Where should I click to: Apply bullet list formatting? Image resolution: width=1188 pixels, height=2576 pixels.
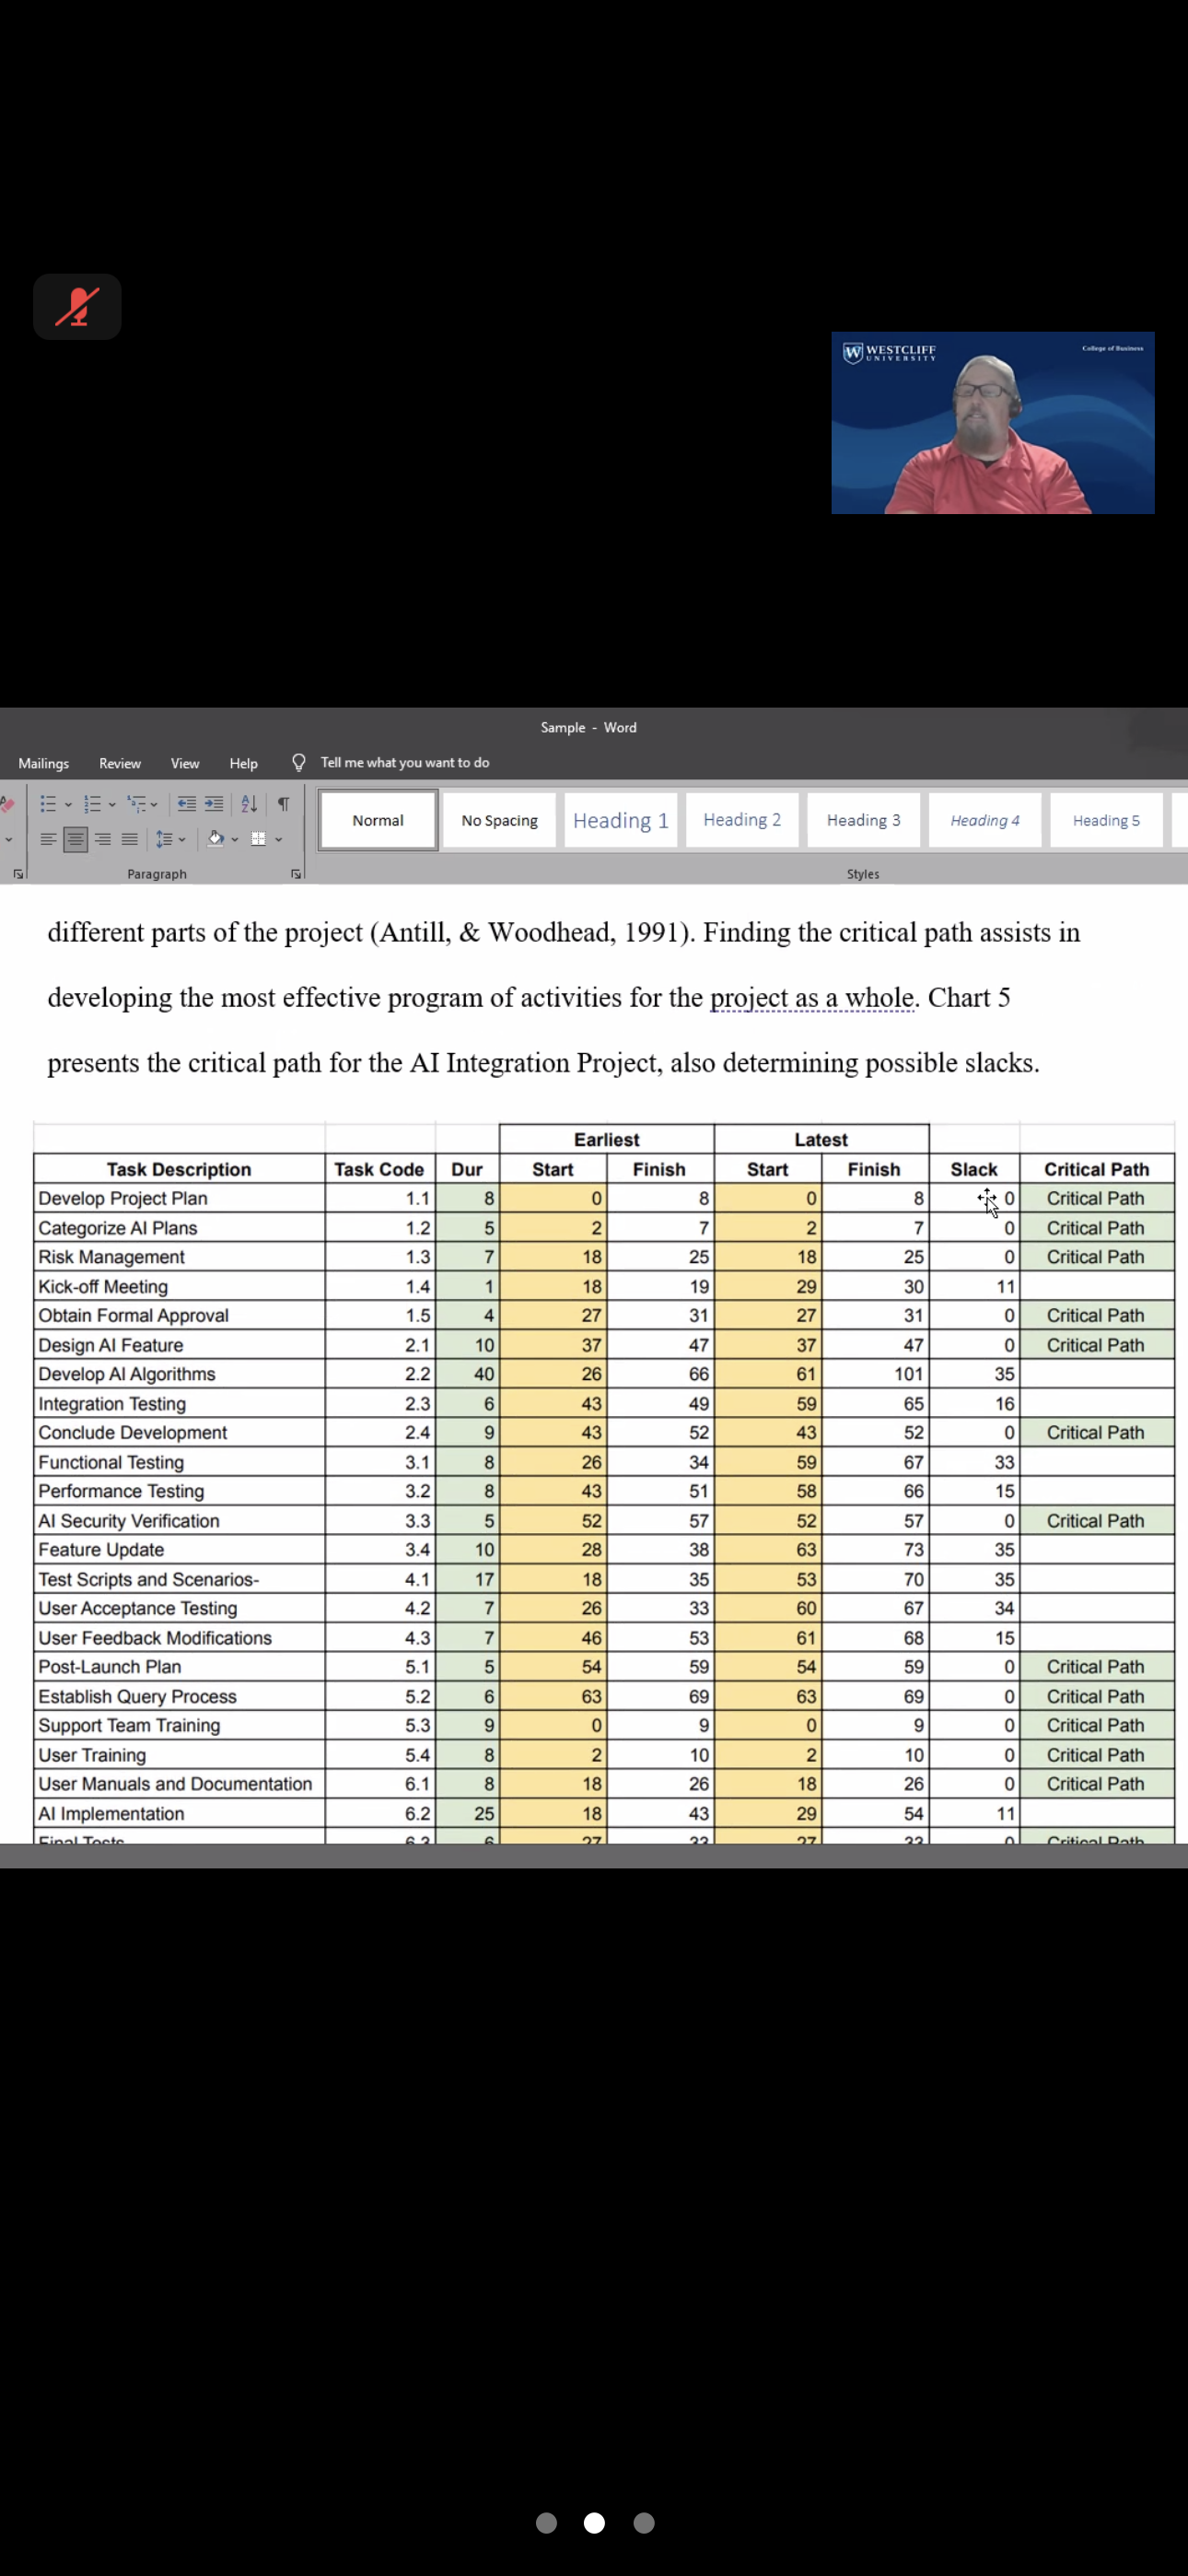coord(47,804)
